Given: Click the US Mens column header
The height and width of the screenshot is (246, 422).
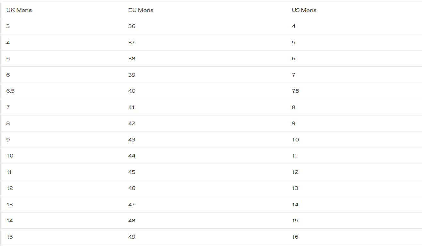Looking at the screenshot, I should (x=304, y=10).
